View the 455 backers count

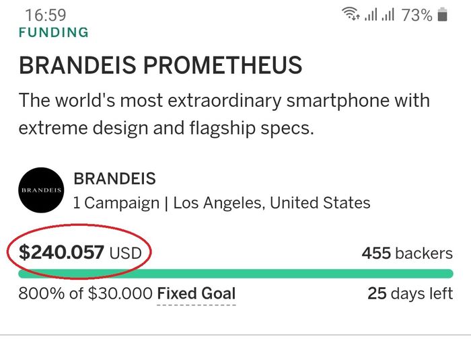[407, 254]
